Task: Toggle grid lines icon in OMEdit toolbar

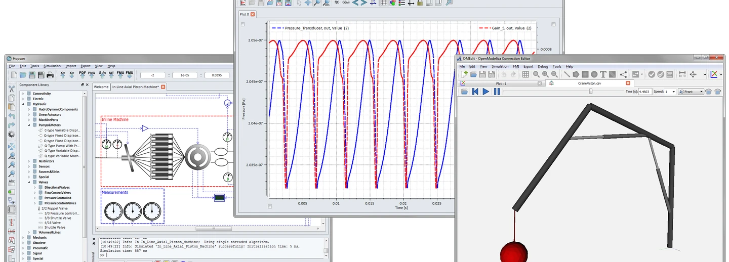Action: [x=525, y=74]
